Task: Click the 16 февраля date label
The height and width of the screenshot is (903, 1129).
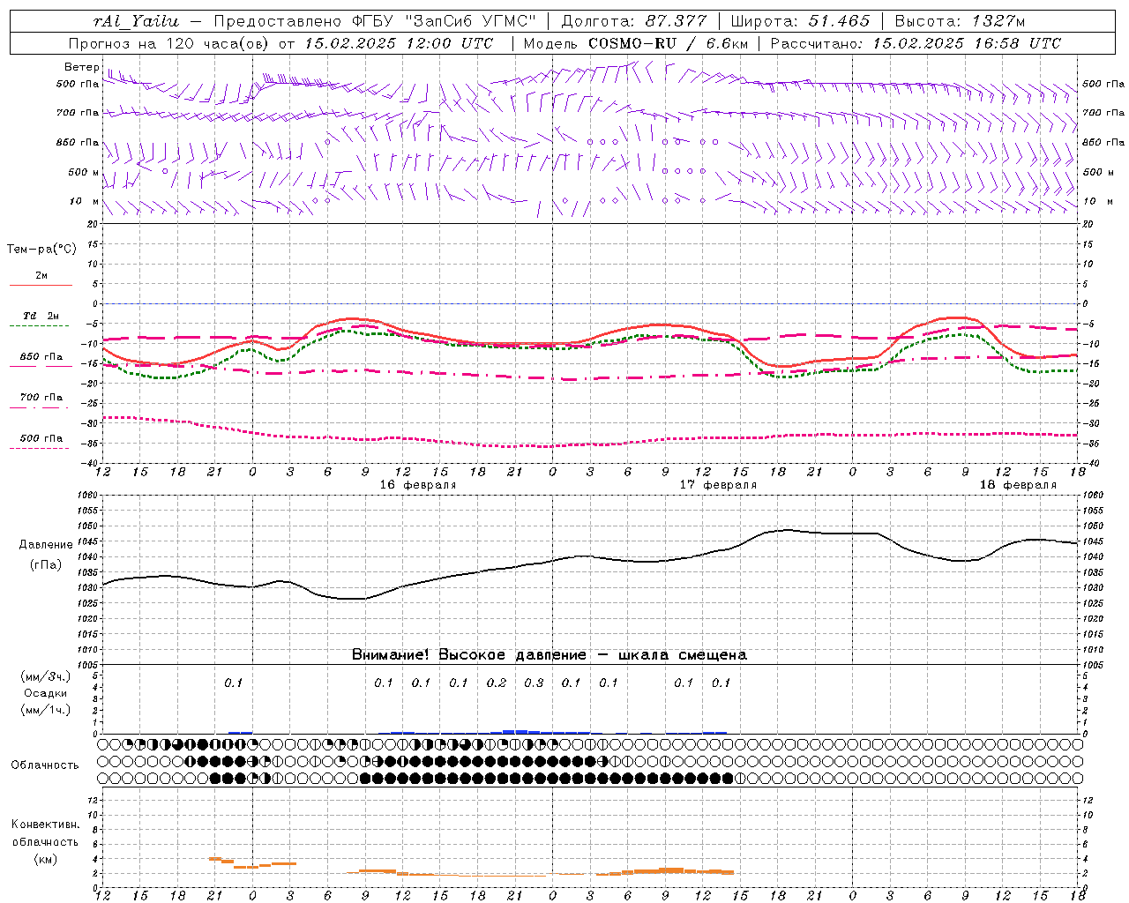Action: 418,485
